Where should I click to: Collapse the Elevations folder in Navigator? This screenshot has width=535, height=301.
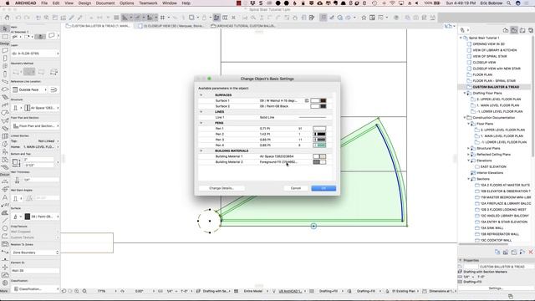click(468, 161)
